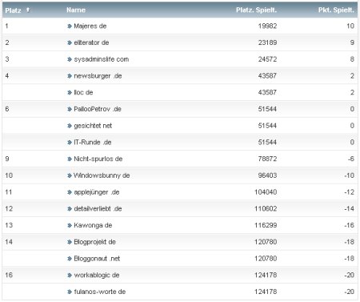Open the Blogprojekt de link
This screenshot has width=360, height=302.
coord(94,242)
